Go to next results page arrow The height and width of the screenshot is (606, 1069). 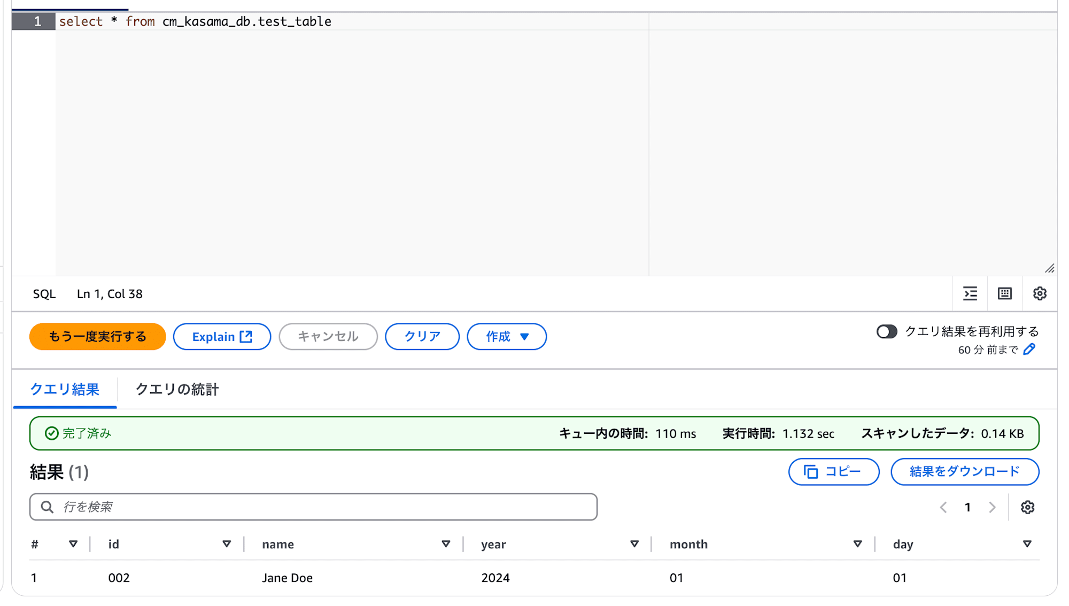tap(992, 507)
